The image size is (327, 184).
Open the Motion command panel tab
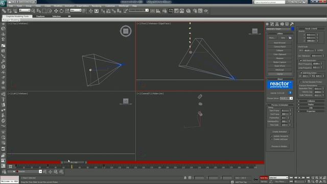click(282, 24)
